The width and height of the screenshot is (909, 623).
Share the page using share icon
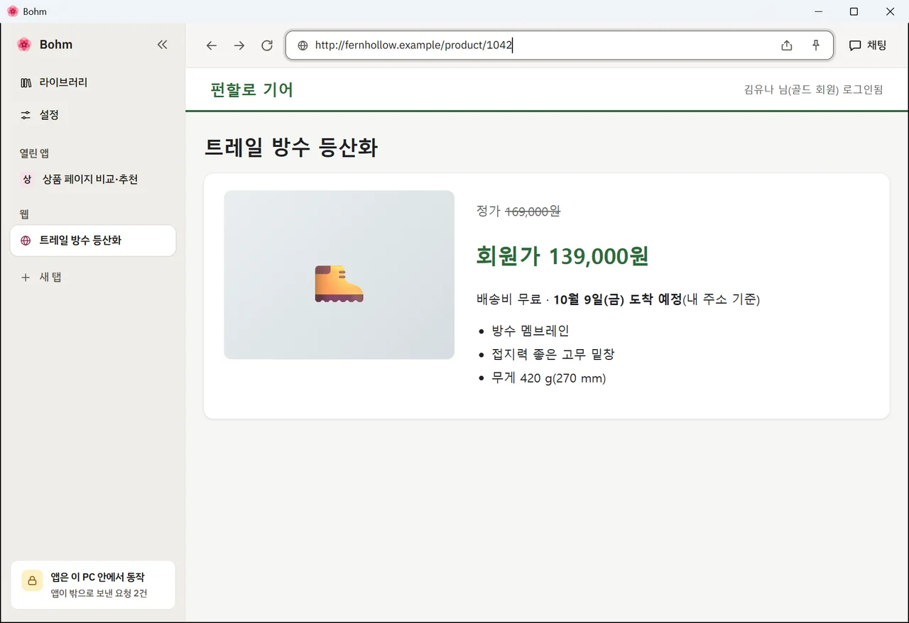787,45
